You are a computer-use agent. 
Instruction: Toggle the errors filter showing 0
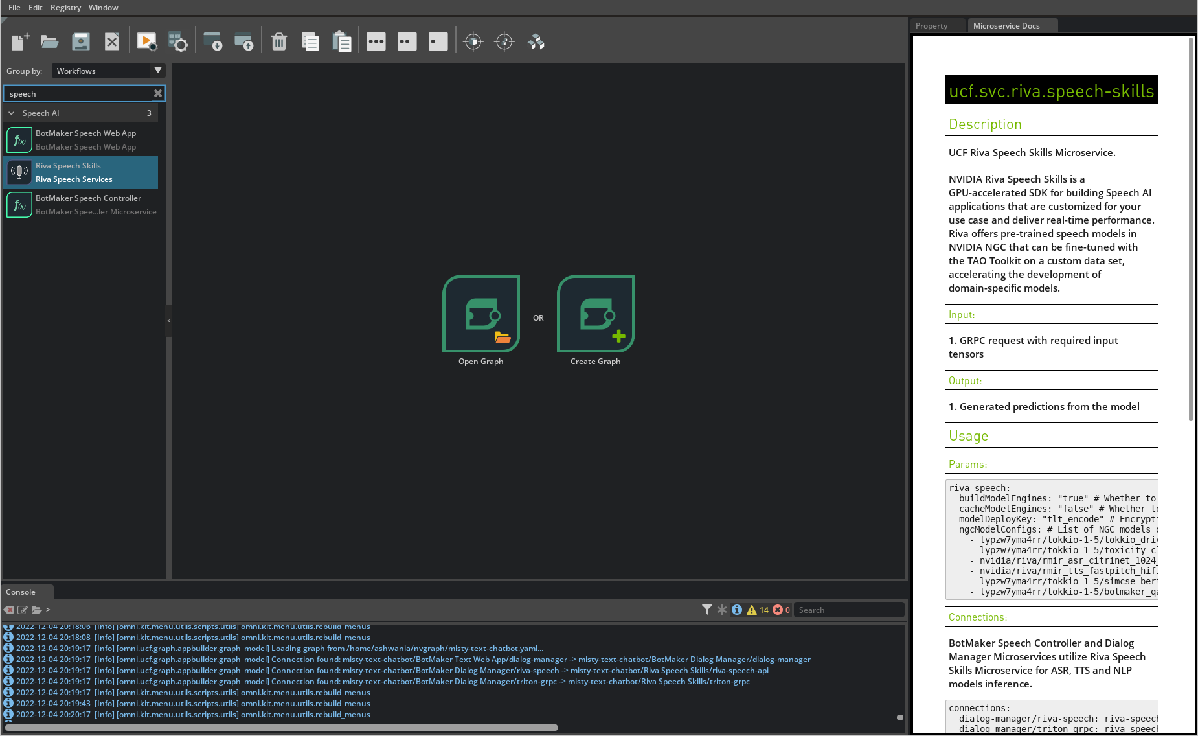(781, 610)
